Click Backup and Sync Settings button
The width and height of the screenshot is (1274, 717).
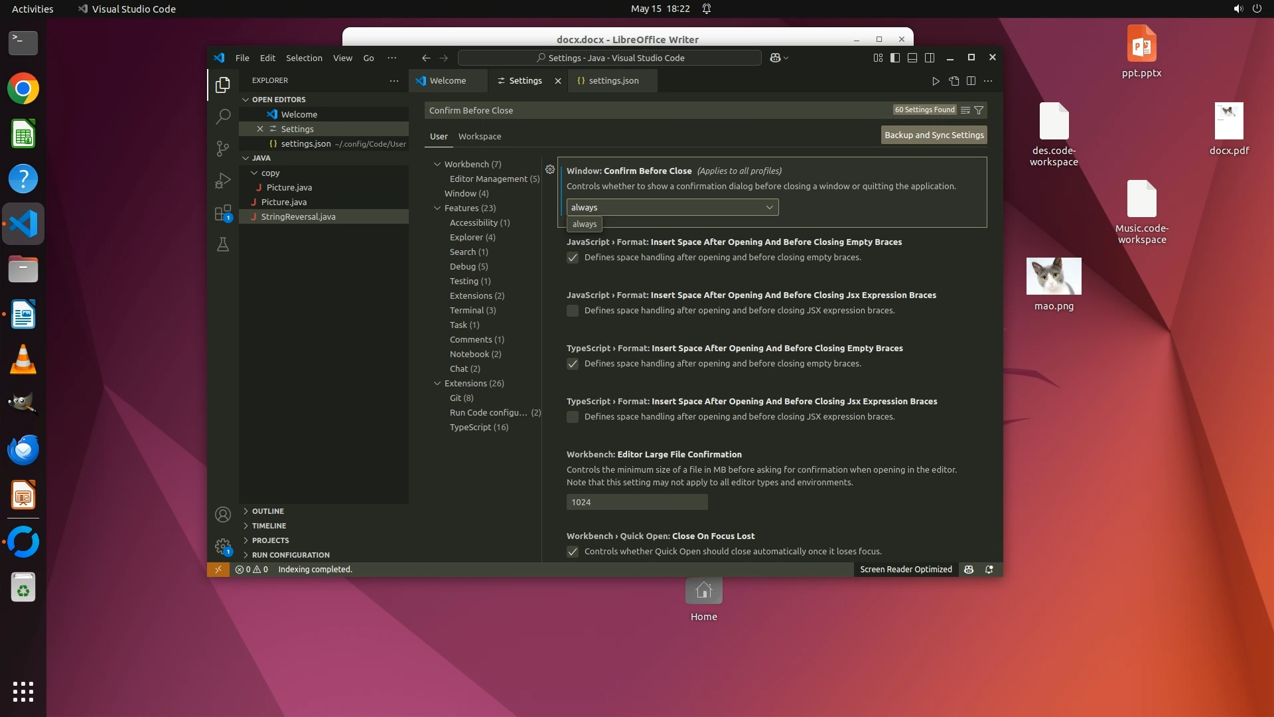934,135
